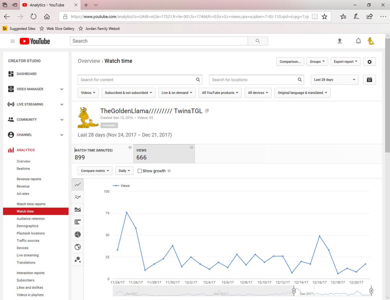This screenshot has height=300, width=390.
Task: Open the hamburger guide menu
Action: [x=13, y=41]
